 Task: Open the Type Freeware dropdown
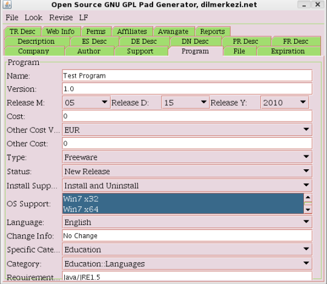[x=187, y=157]
